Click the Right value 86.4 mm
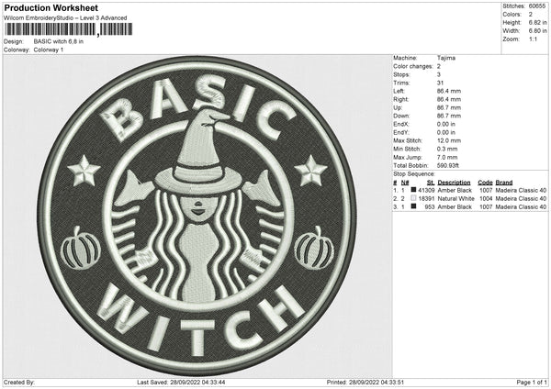551x389 pixels. click(449, 99)
